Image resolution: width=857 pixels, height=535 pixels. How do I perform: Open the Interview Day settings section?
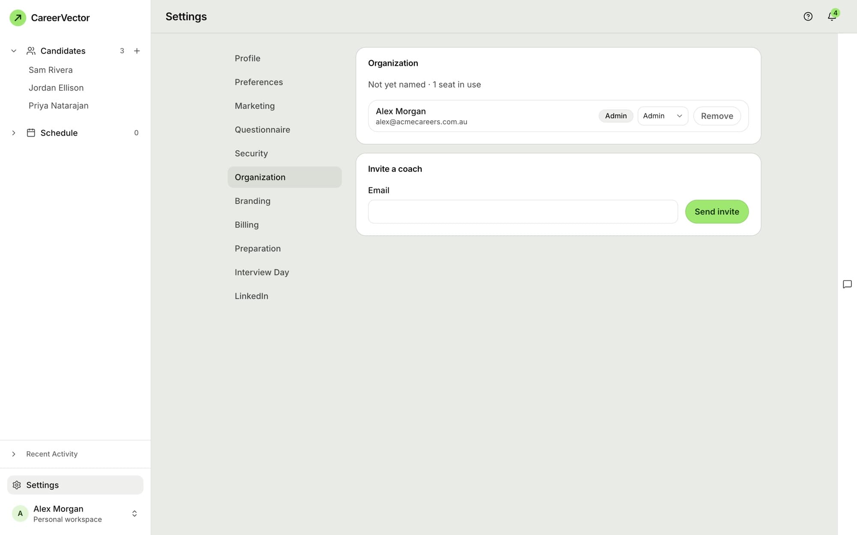285,272
